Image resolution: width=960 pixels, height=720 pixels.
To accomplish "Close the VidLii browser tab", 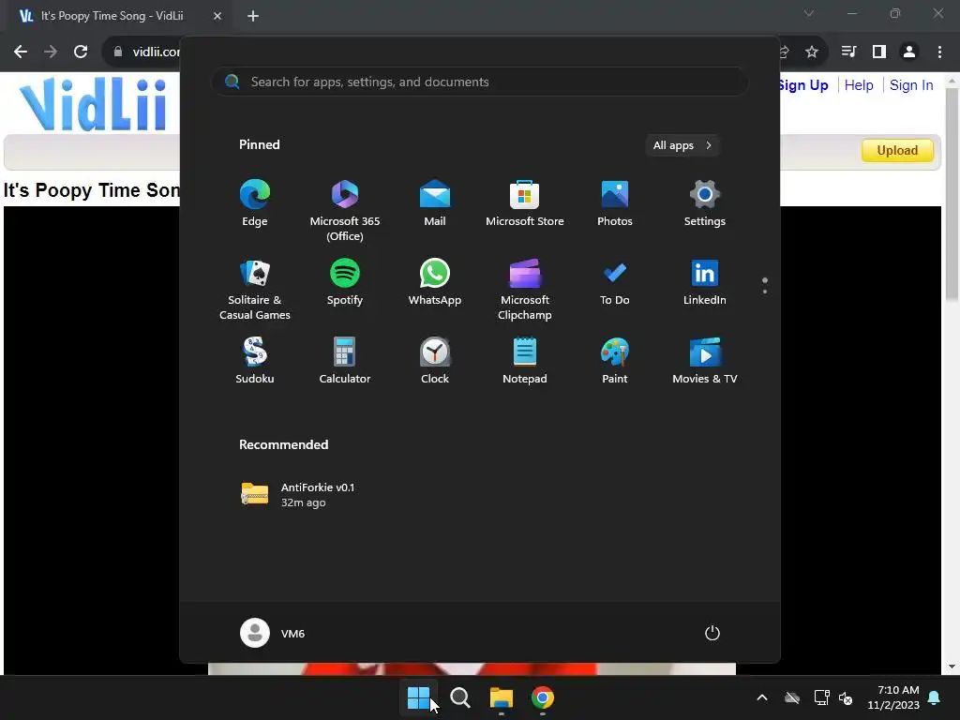I will (217, 16).
